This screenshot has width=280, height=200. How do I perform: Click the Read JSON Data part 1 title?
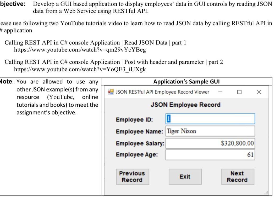(x=95, y=43)
